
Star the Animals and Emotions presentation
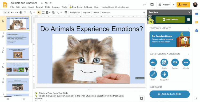point(42,3)
